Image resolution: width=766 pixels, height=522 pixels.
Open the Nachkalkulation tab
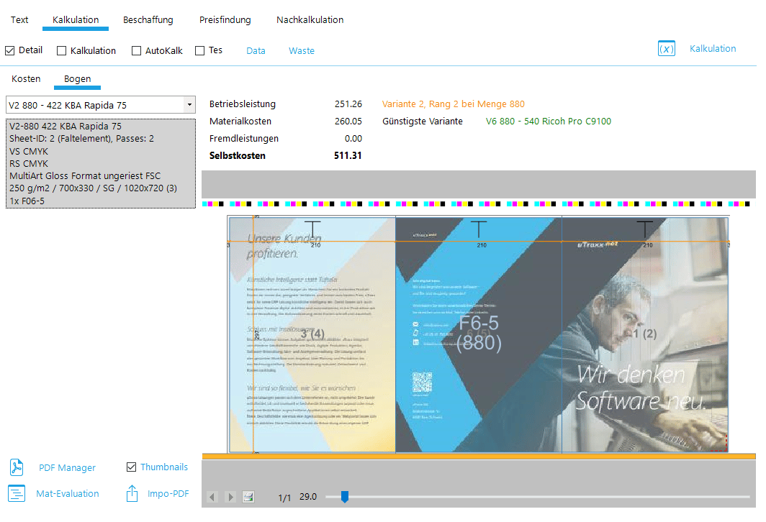[310, 20]
